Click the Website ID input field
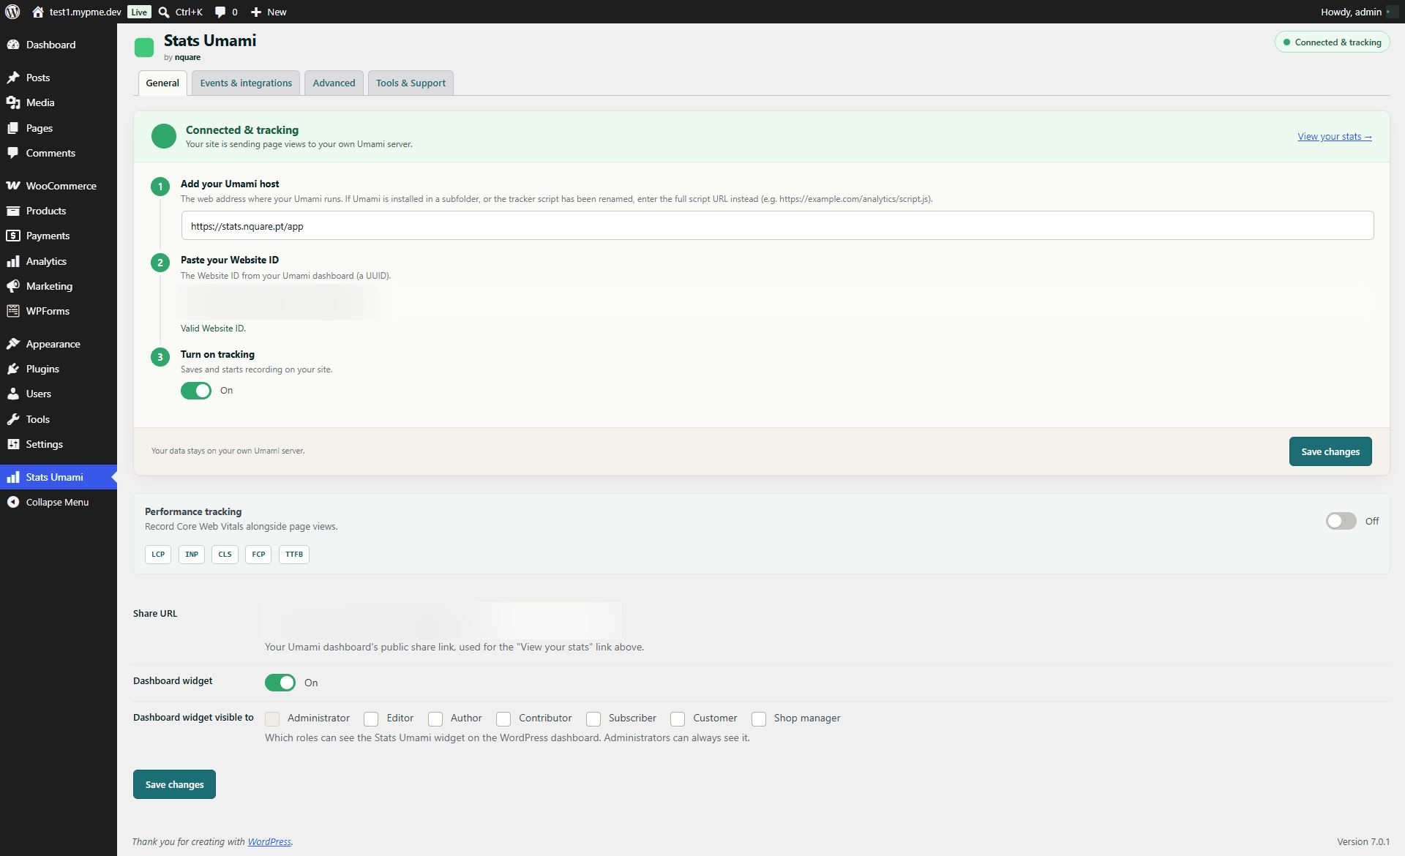1405x856 pixels. pos(777,302)
